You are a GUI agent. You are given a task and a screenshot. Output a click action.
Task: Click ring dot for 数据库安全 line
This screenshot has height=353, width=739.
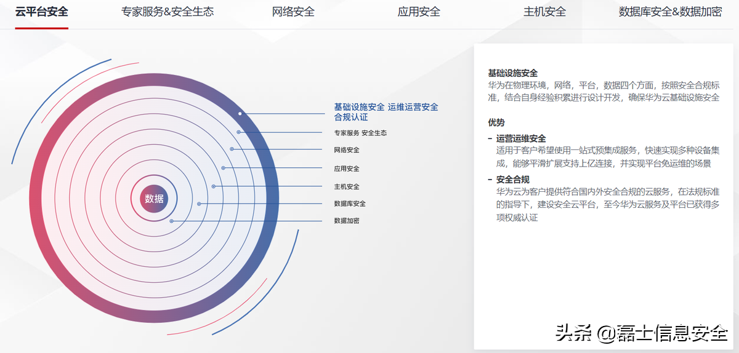tap(199, 204)
